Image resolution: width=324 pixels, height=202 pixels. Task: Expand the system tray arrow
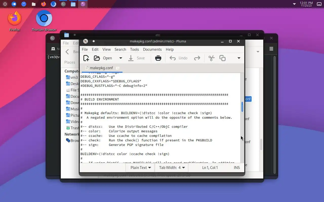click(294, 4)
